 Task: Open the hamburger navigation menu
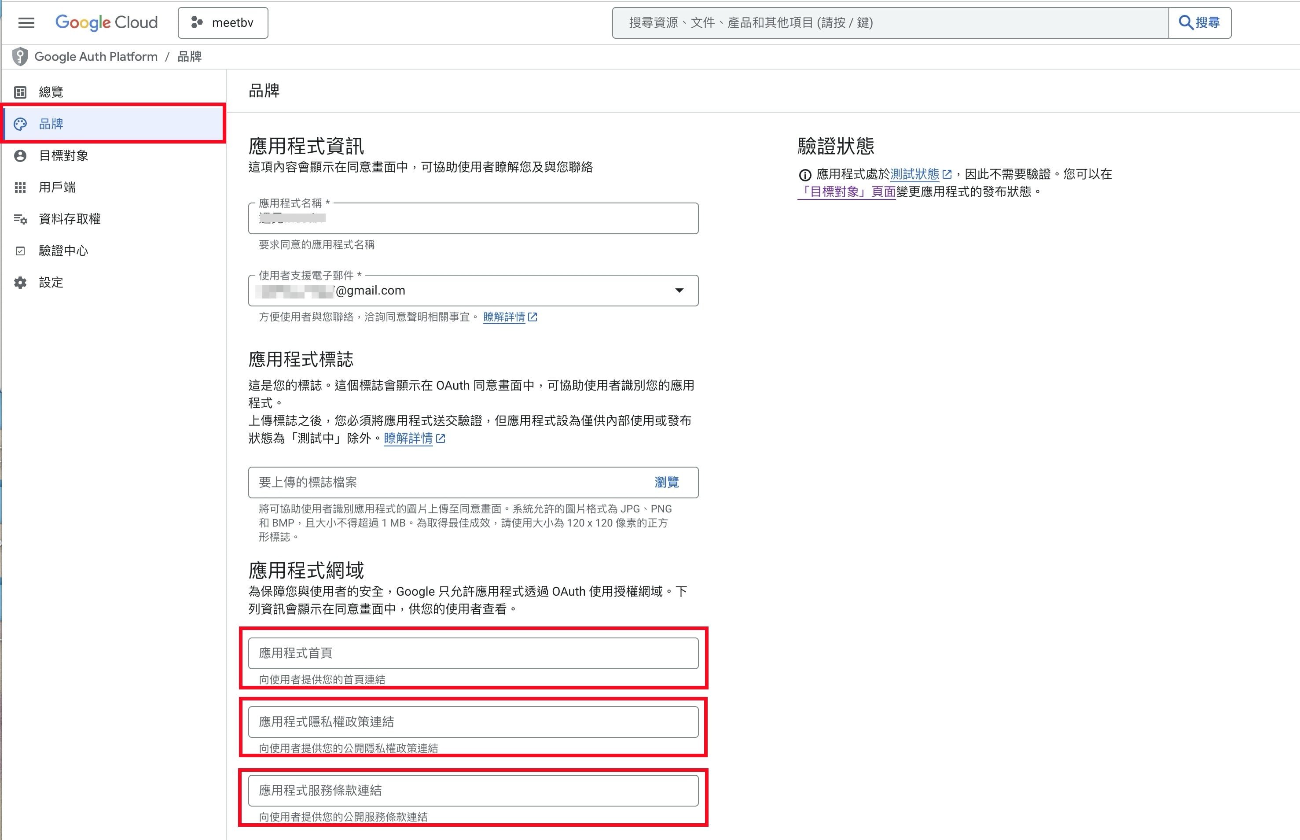click(x=26, y=23)
